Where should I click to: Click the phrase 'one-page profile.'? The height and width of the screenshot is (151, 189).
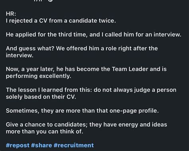(134, 111)
